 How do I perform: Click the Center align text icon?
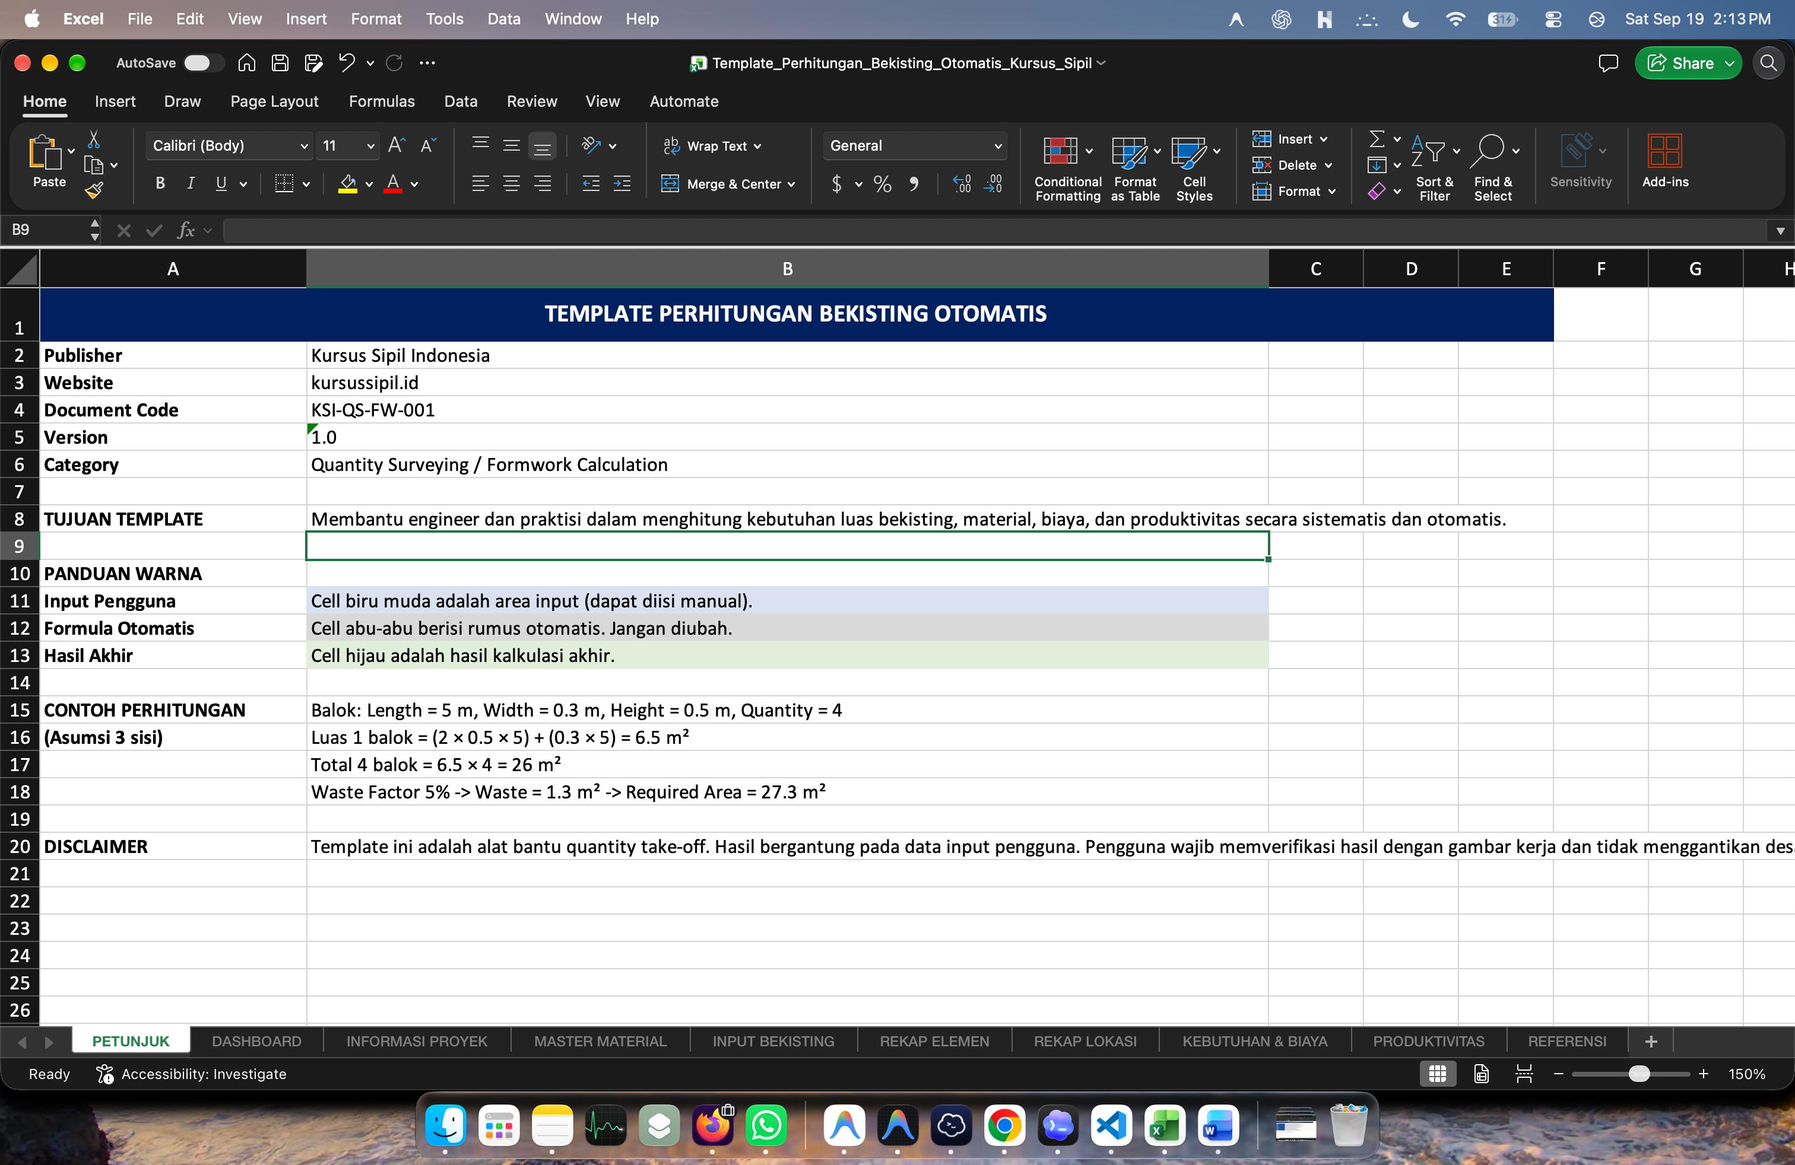511,184
